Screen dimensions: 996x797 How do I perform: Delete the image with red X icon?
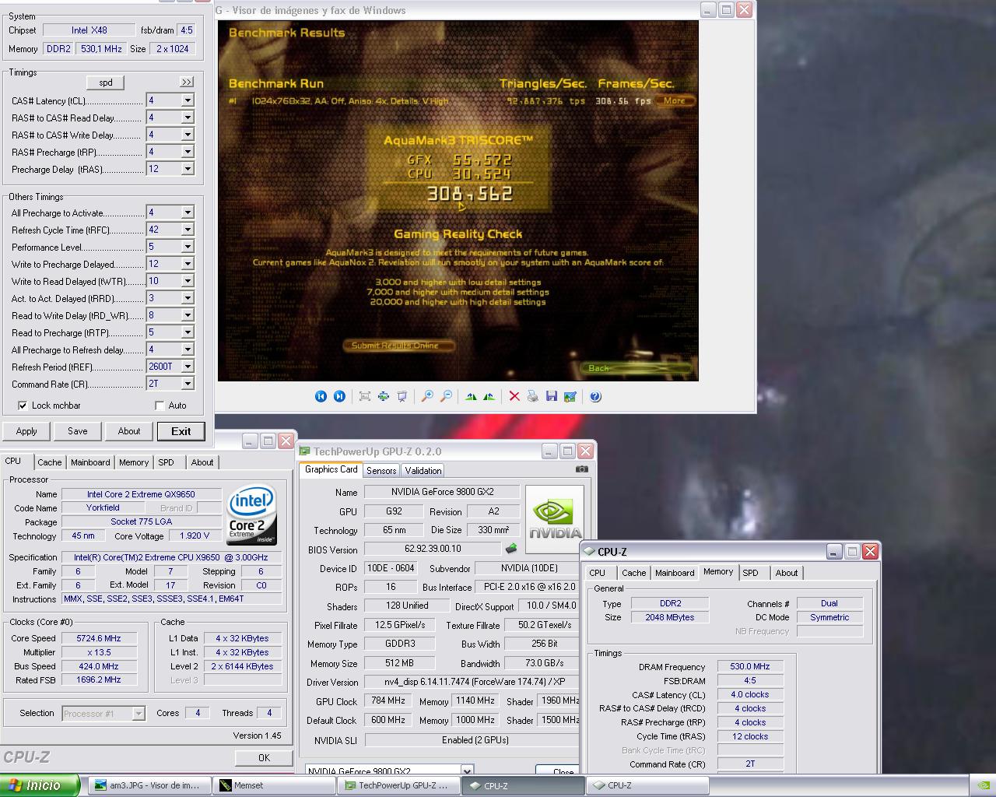pyautogui.click(x=514, y=396)
